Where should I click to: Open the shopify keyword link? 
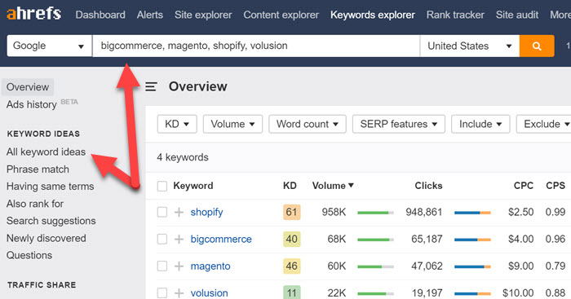click(x=206, y=213)
